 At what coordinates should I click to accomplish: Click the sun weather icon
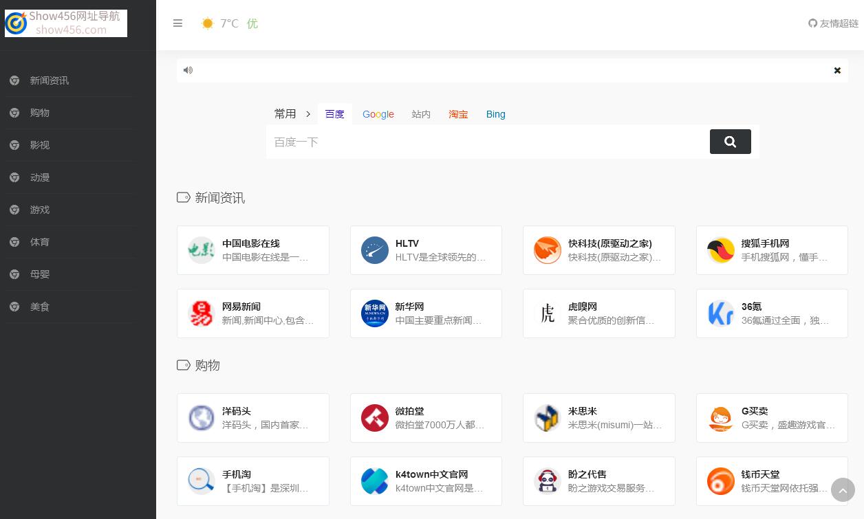tap(207, 23)
